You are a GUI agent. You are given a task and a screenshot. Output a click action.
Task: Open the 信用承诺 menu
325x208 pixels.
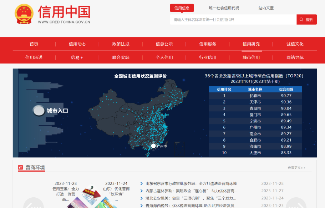coord(34,57)
